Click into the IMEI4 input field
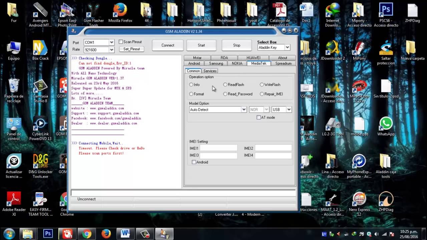 pos(273,155)
